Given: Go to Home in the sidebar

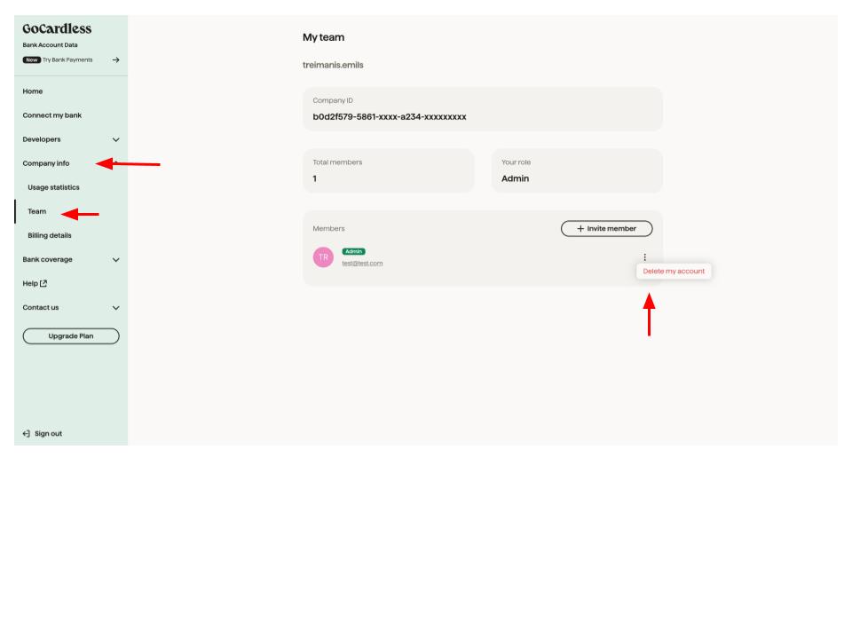Looking at the screenshot, I should click(33, 91).
